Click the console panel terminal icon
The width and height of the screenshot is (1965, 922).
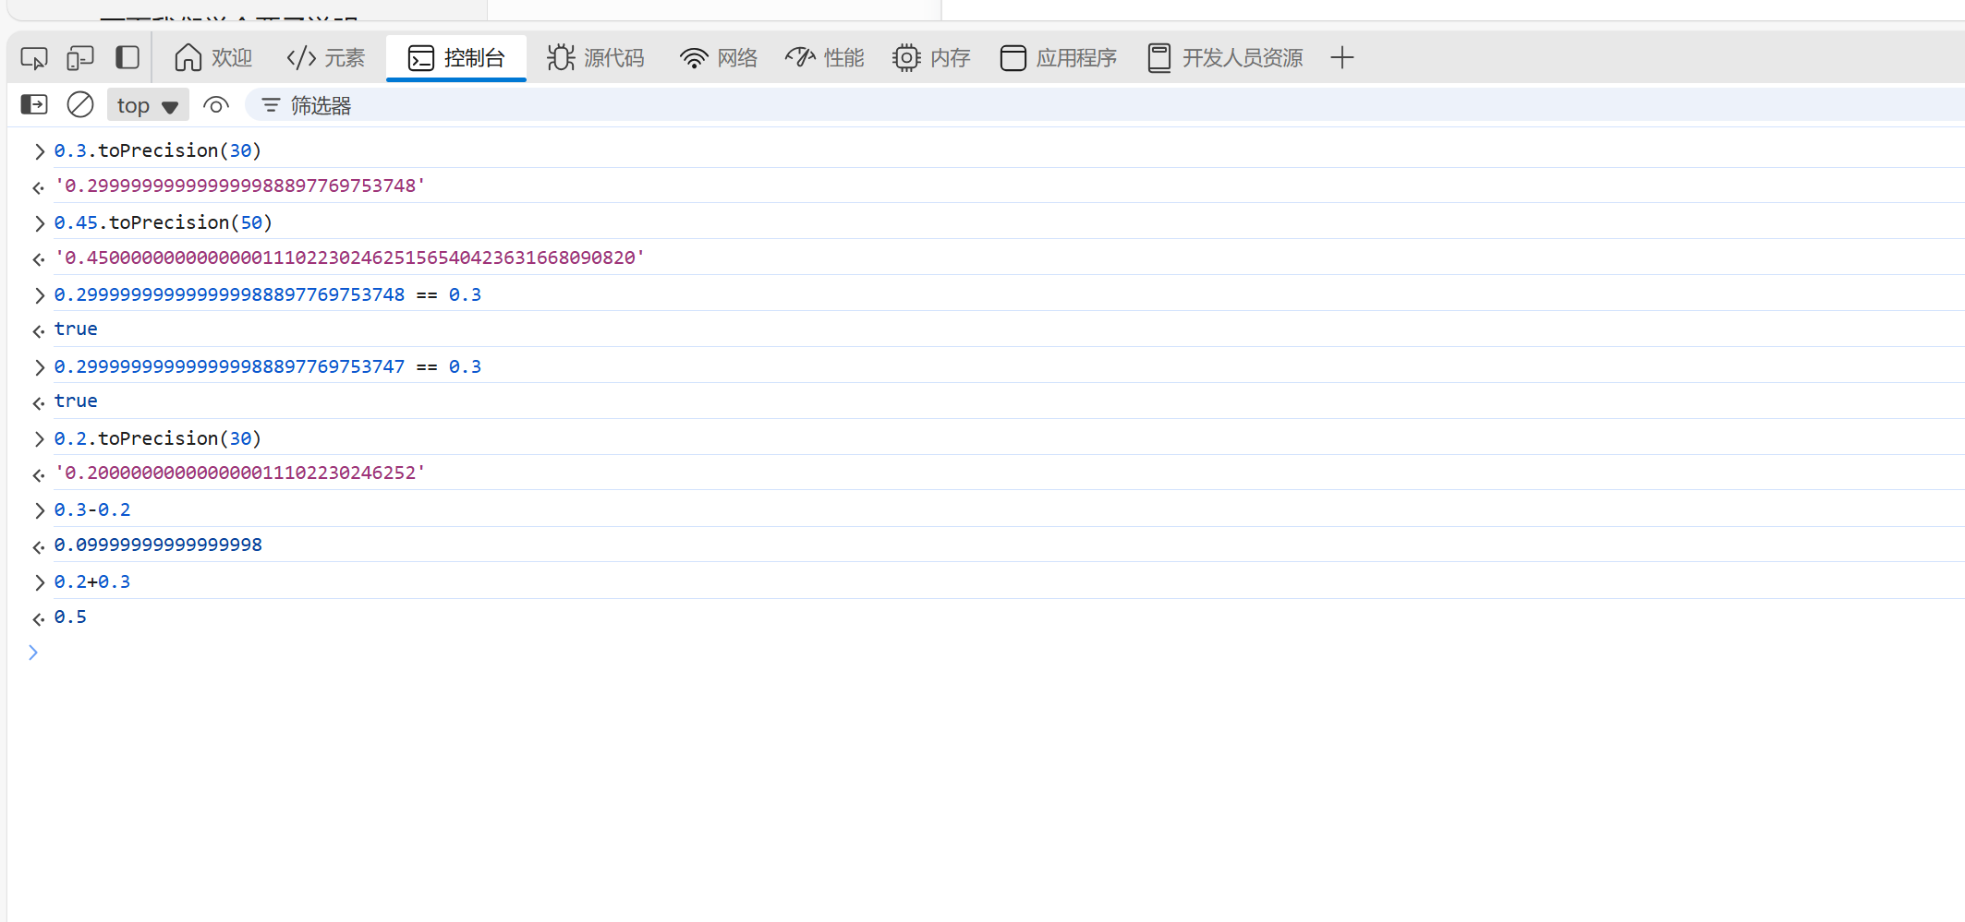(421, 57)
